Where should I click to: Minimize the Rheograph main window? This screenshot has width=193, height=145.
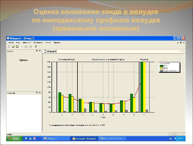[175, 38]
